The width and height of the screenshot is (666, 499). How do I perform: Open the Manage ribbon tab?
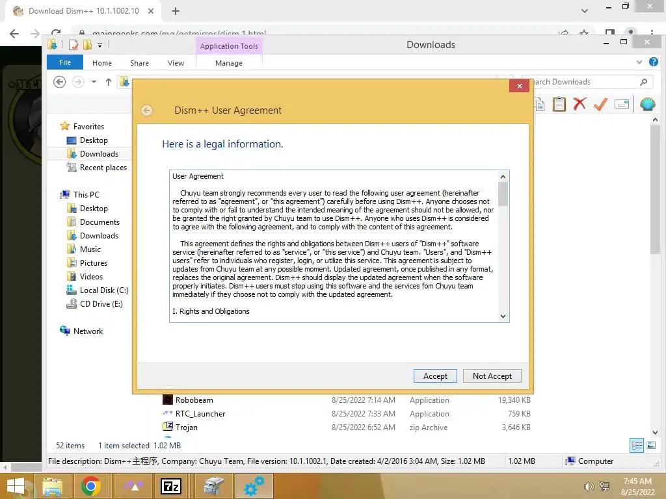point(228,63)
